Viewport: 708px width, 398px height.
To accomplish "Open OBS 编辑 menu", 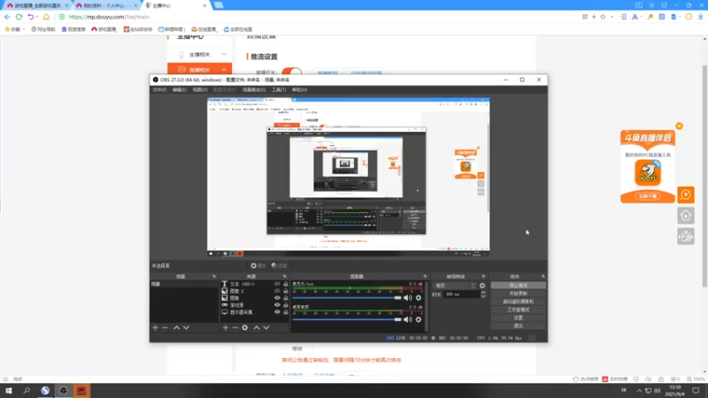I will [180, 90].
